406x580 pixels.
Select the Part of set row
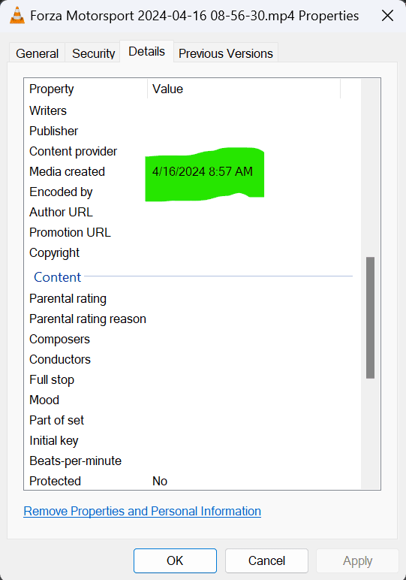(x=192, y=420)
